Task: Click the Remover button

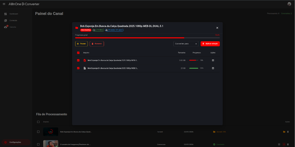Action: 97,44
